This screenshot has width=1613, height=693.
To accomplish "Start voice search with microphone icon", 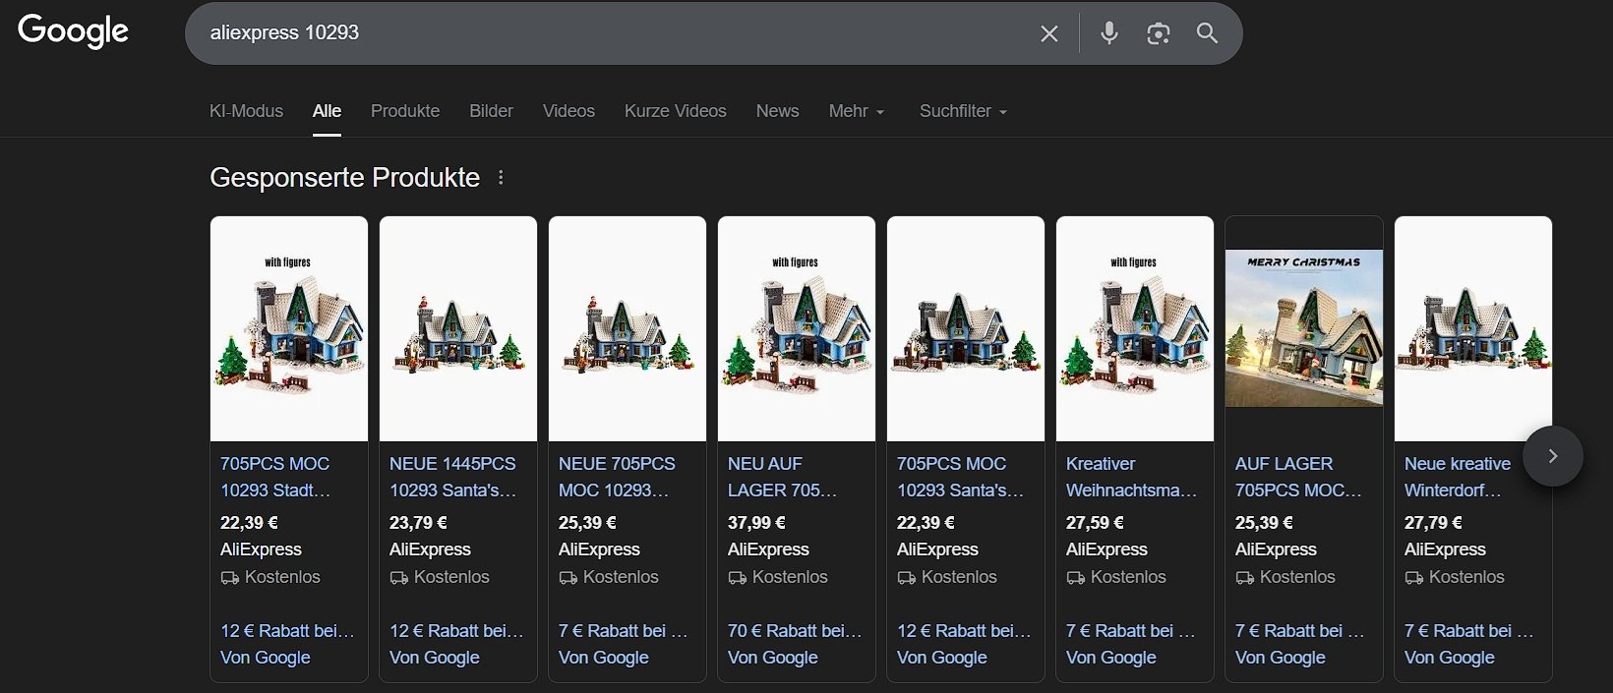I will 1108,33.
